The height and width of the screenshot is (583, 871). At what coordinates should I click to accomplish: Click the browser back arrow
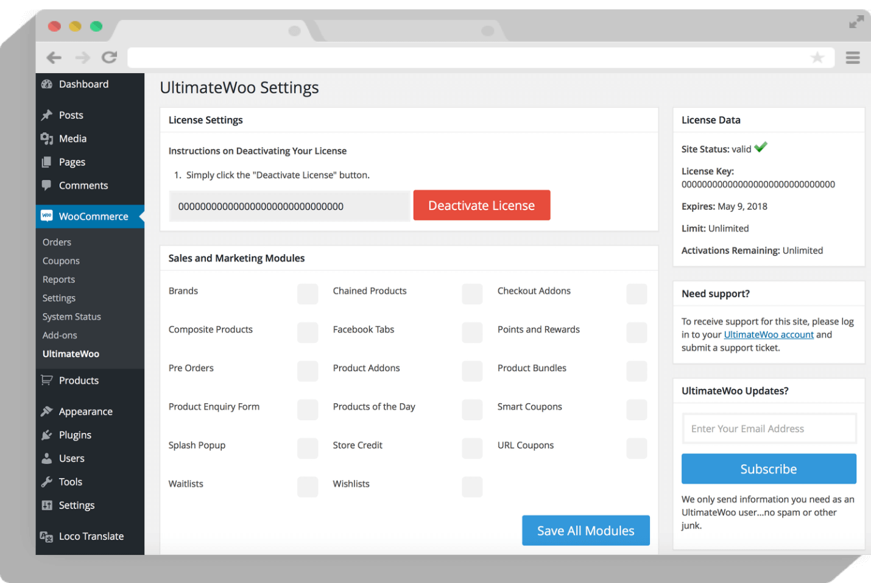(54, 57)
